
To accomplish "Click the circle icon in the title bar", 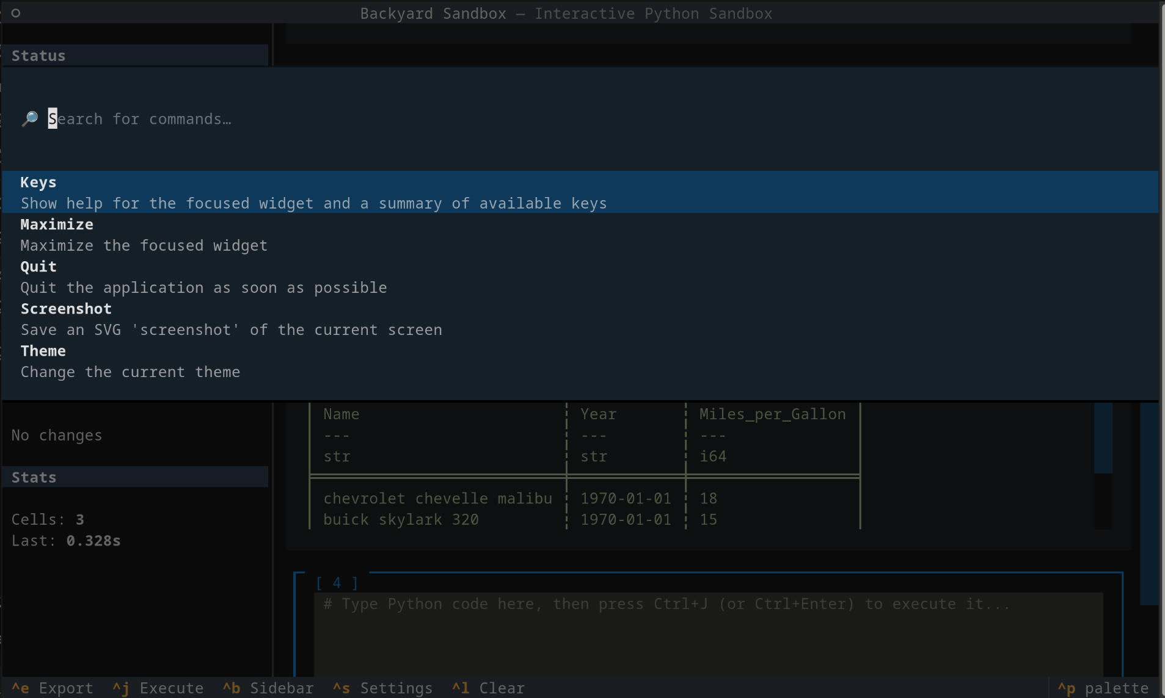I will pyautogui.click(x=16, y=13).
